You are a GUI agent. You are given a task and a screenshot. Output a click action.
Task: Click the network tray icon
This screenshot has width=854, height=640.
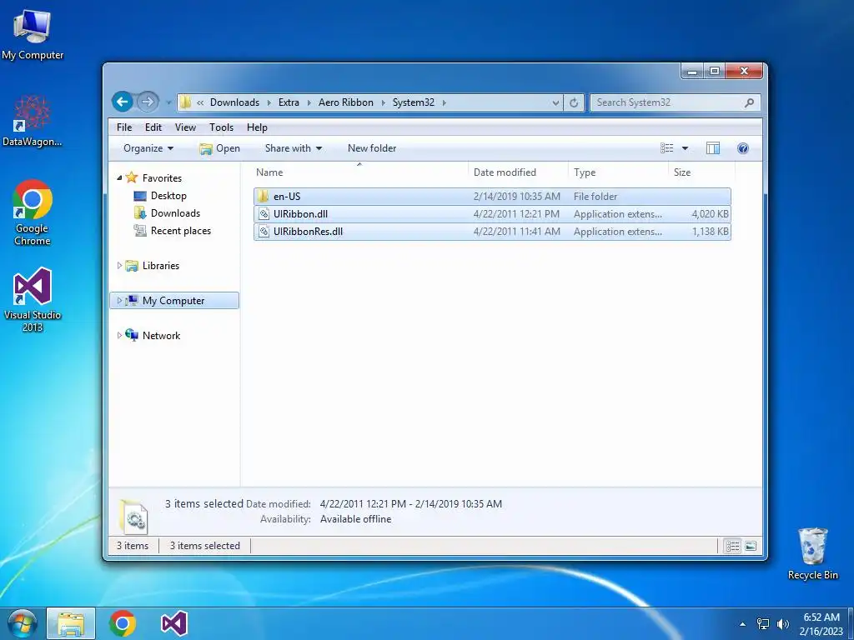(x=763, y=624)
